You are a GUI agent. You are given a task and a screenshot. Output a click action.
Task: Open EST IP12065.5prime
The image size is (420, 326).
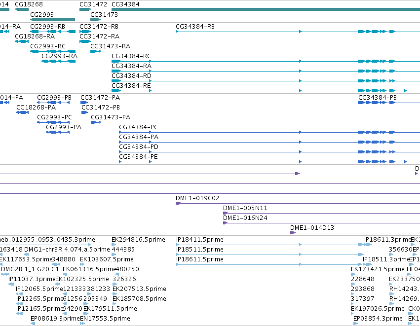39,290
